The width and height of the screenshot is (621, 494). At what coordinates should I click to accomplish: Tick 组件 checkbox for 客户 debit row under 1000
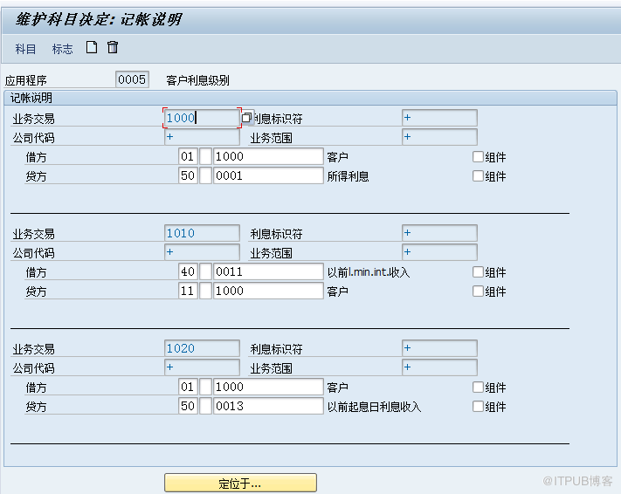pyautogui.click(x=478, y=157)
